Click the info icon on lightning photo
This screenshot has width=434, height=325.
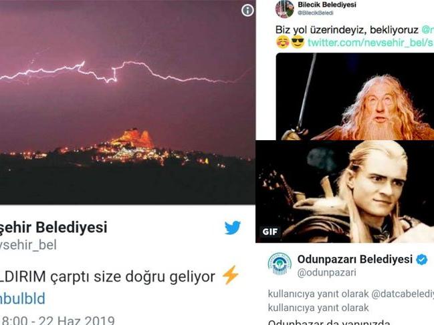[247, 10]
